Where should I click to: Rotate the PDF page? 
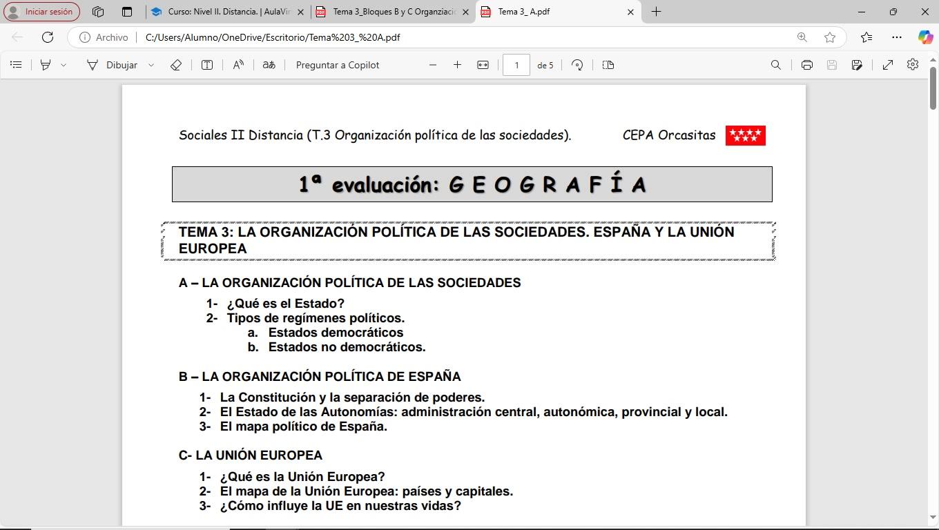(x=577, y=65)
